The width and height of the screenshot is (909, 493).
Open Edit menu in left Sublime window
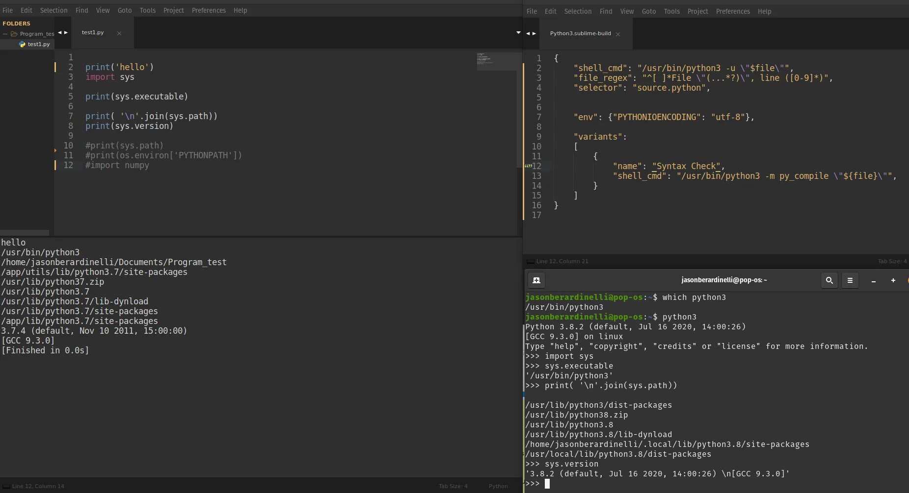(26, 10)
